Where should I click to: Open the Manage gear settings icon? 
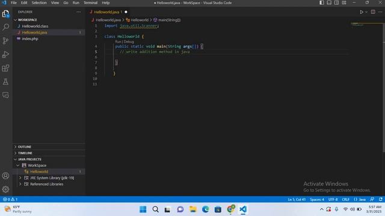(x=5, y=189)
